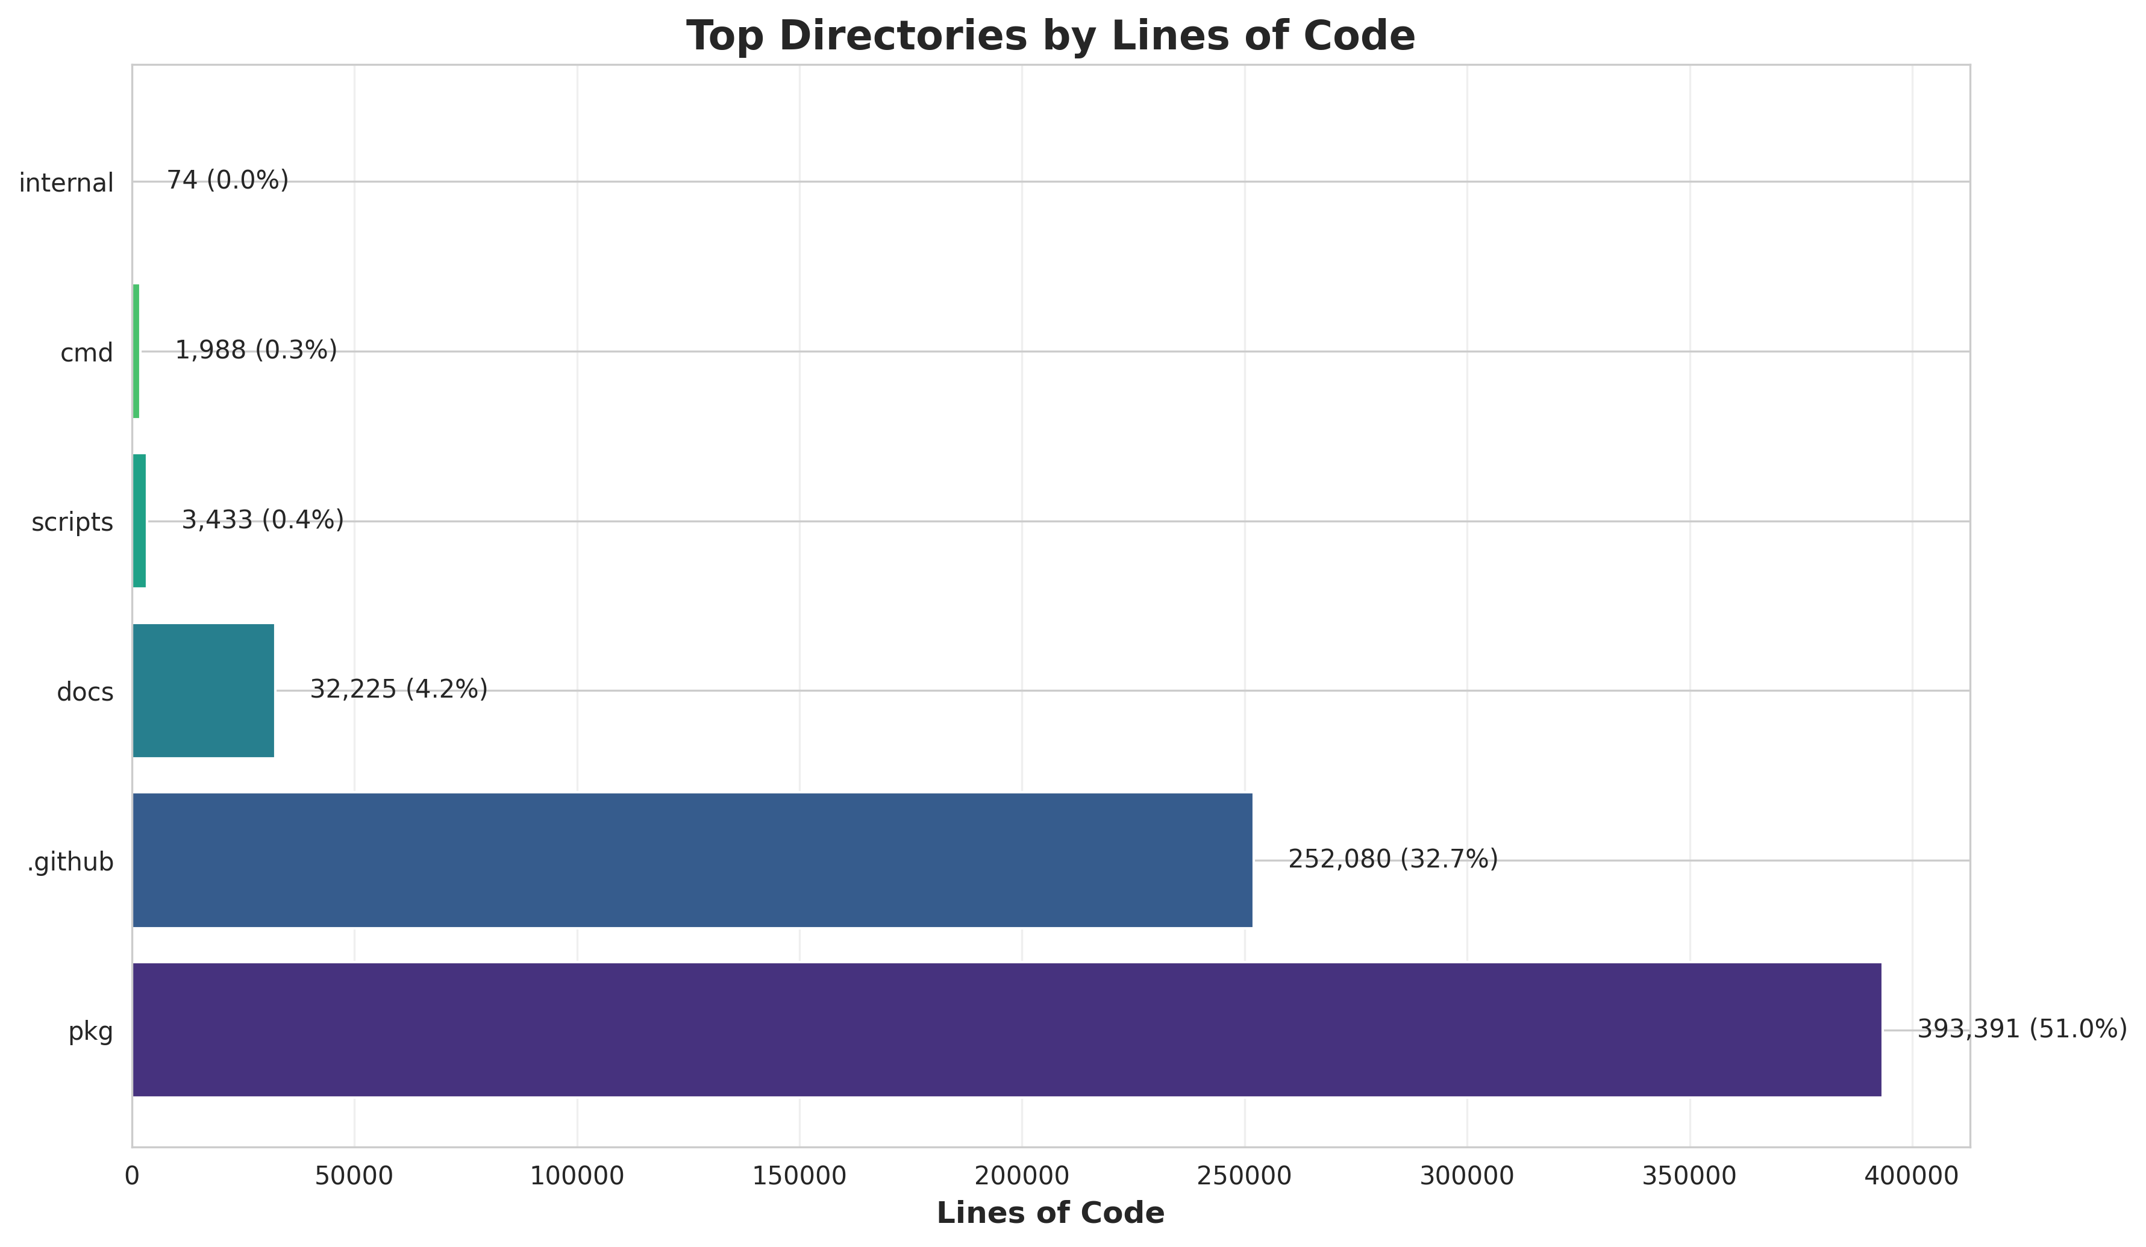The image size is (2146, 1247).
Task: Click the 400000 x-axis tick label
Action: pyautogui.click(x=1912, y=1177)
